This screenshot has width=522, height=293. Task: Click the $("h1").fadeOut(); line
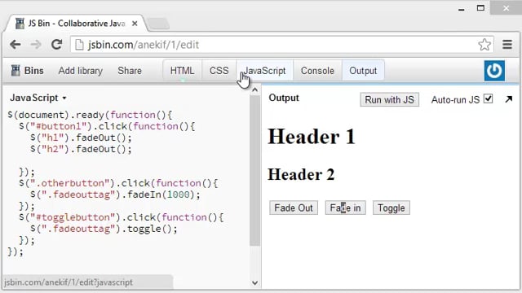coord(81,138)
